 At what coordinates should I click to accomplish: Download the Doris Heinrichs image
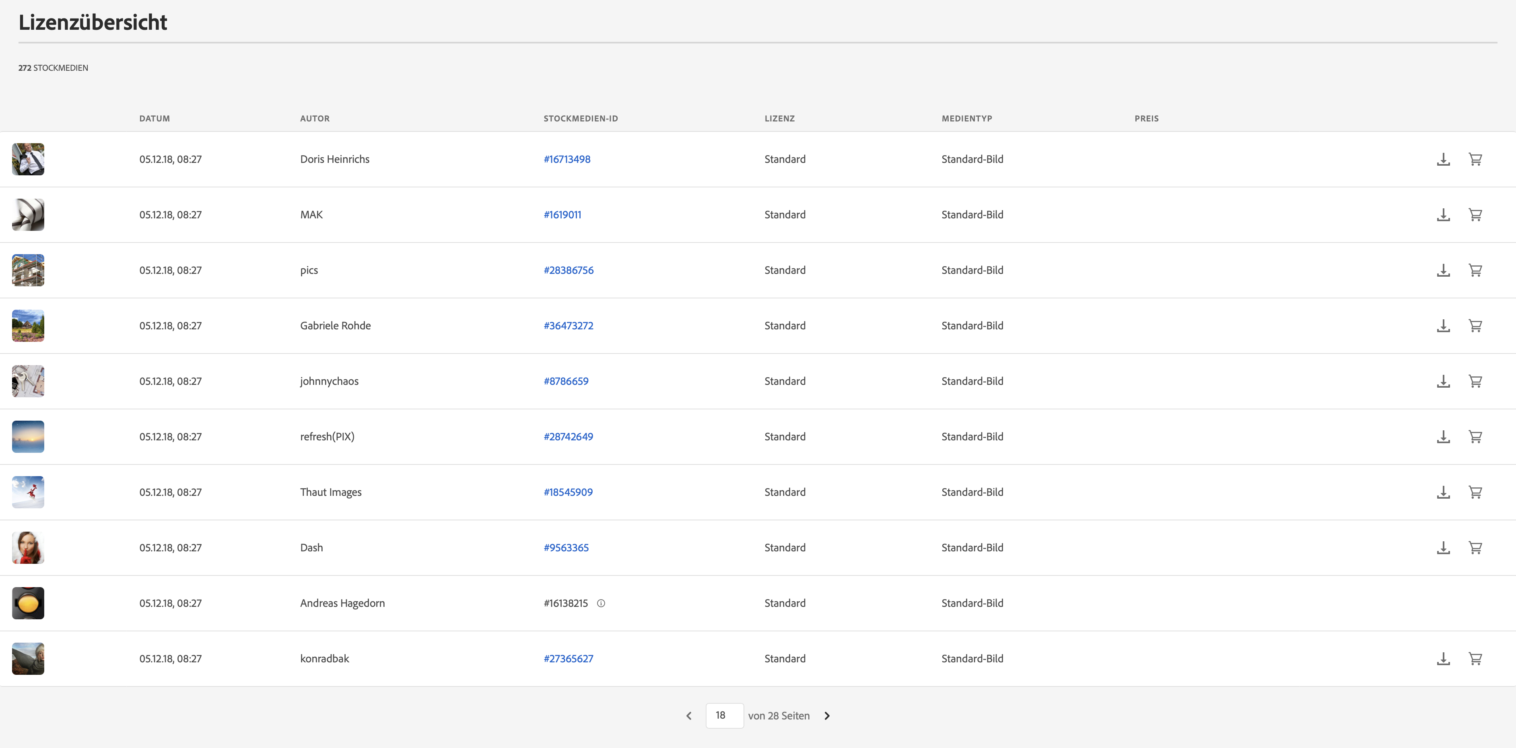click(x=1443, y=159)
